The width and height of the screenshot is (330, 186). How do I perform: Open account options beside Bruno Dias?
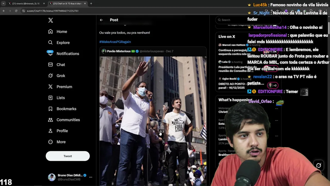tap(90, 177)
